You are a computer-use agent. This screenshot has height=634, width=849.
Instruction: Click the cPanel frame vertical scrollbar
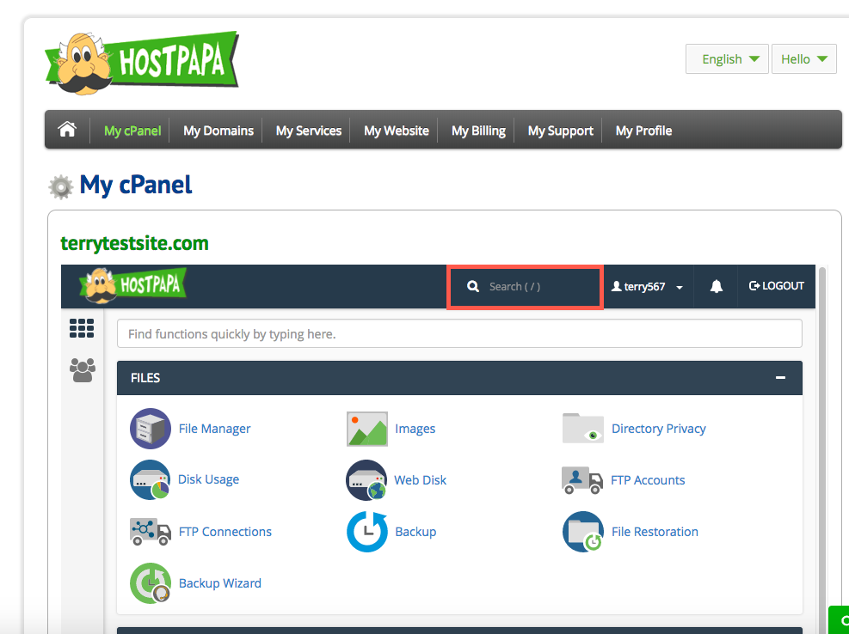(822, 449)
